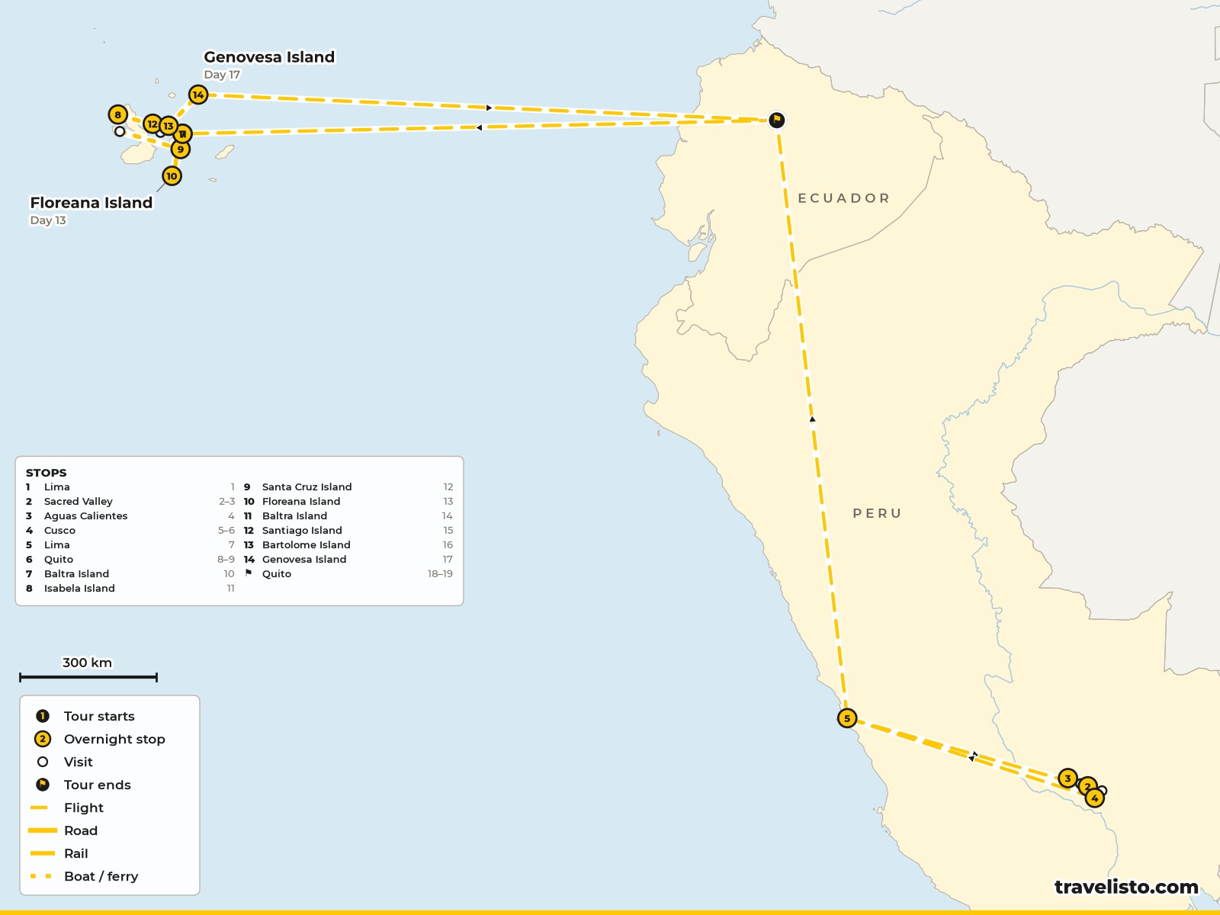Viewport: 1220px width, 915px height.
Task: Click the Day 13 caption
Action: tap(48, 220)
